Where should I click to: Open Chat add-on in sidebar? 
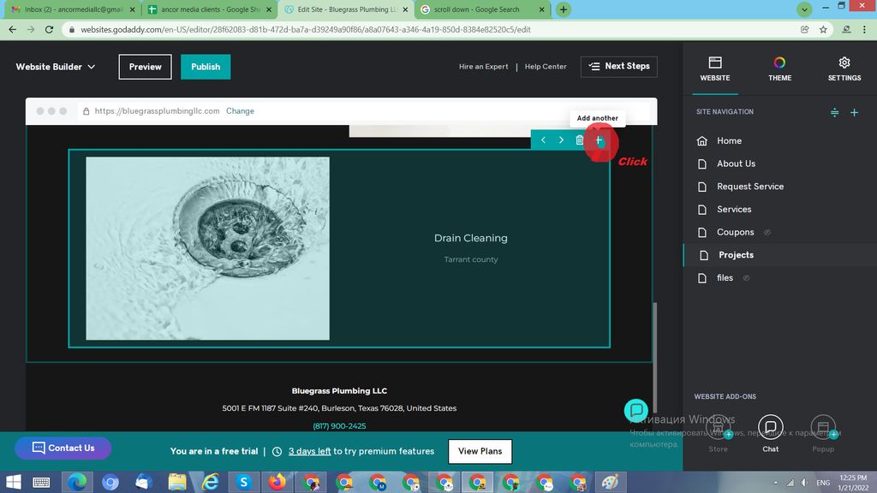tap(770, 431)
